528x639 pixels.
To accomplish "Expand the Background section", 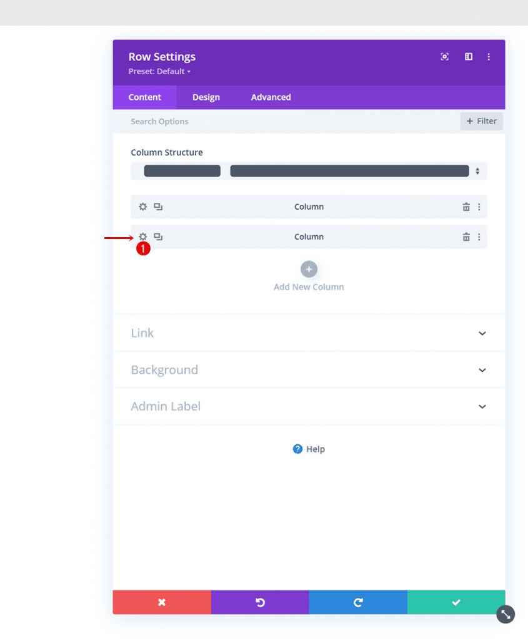I will click(x=309, y=369).
